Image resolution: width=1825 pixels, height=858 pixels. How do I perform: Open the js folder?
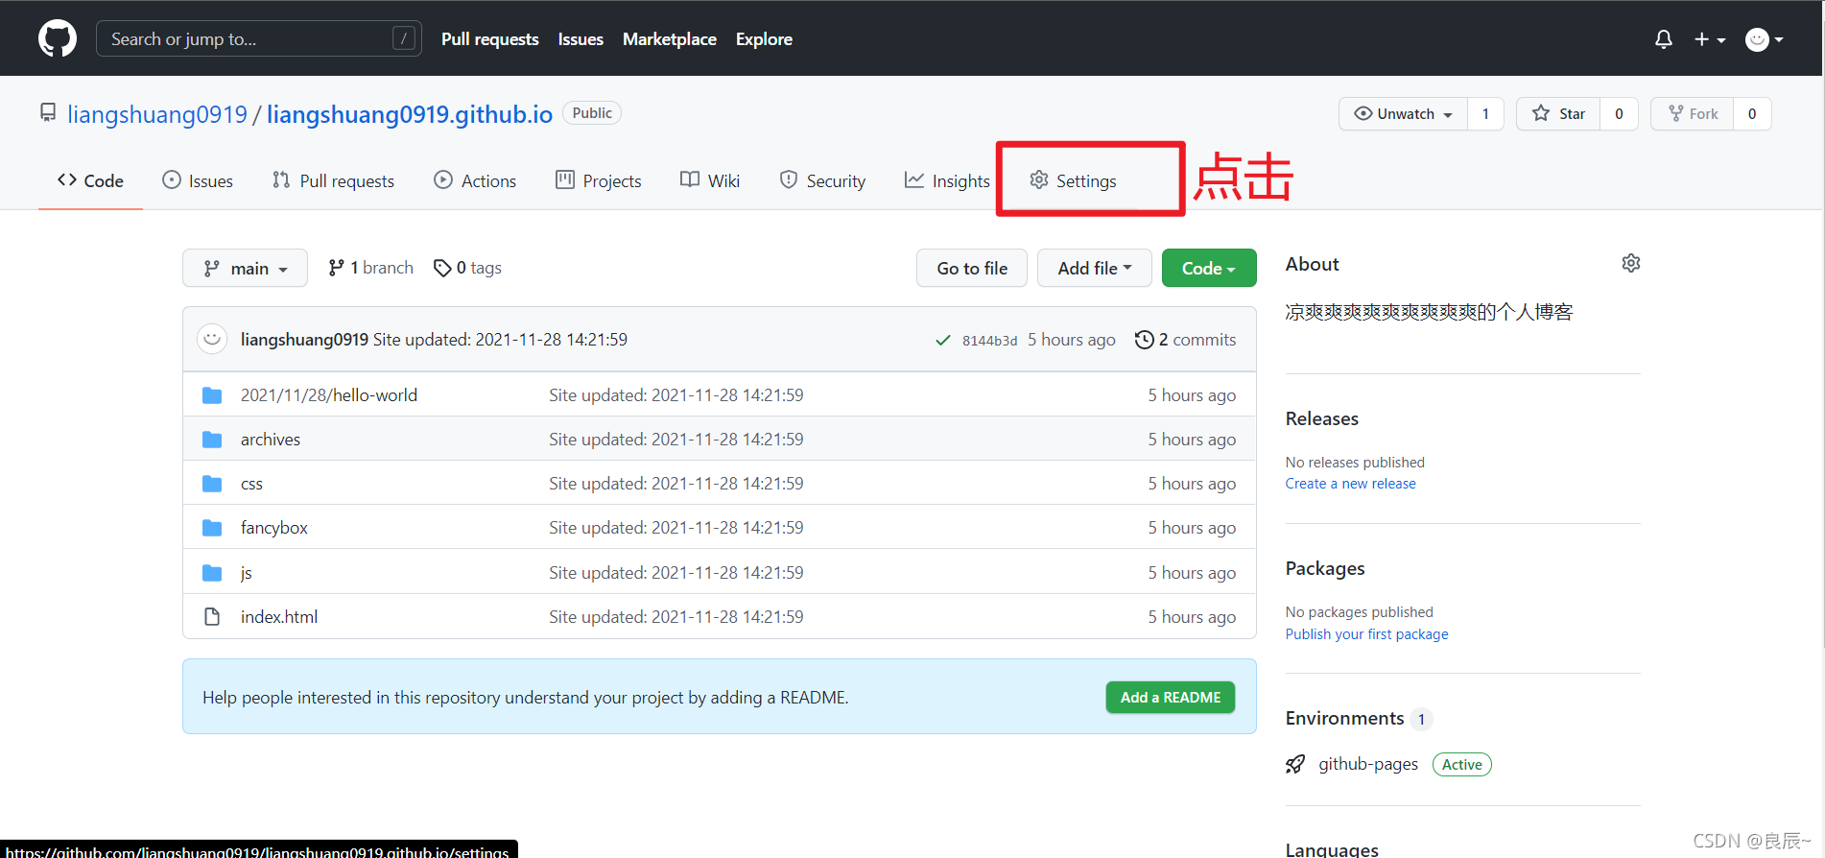(247, 573)
